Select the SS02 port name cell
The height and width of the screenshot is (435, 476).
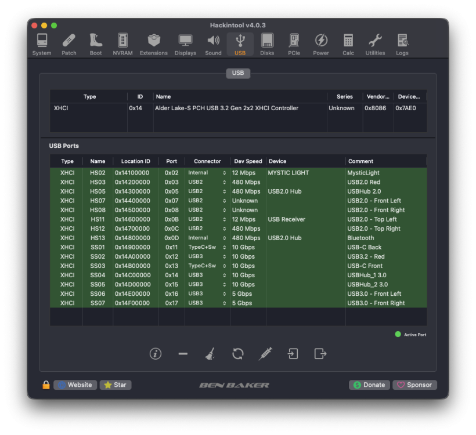pyautogui.click(x=98, y=256)
